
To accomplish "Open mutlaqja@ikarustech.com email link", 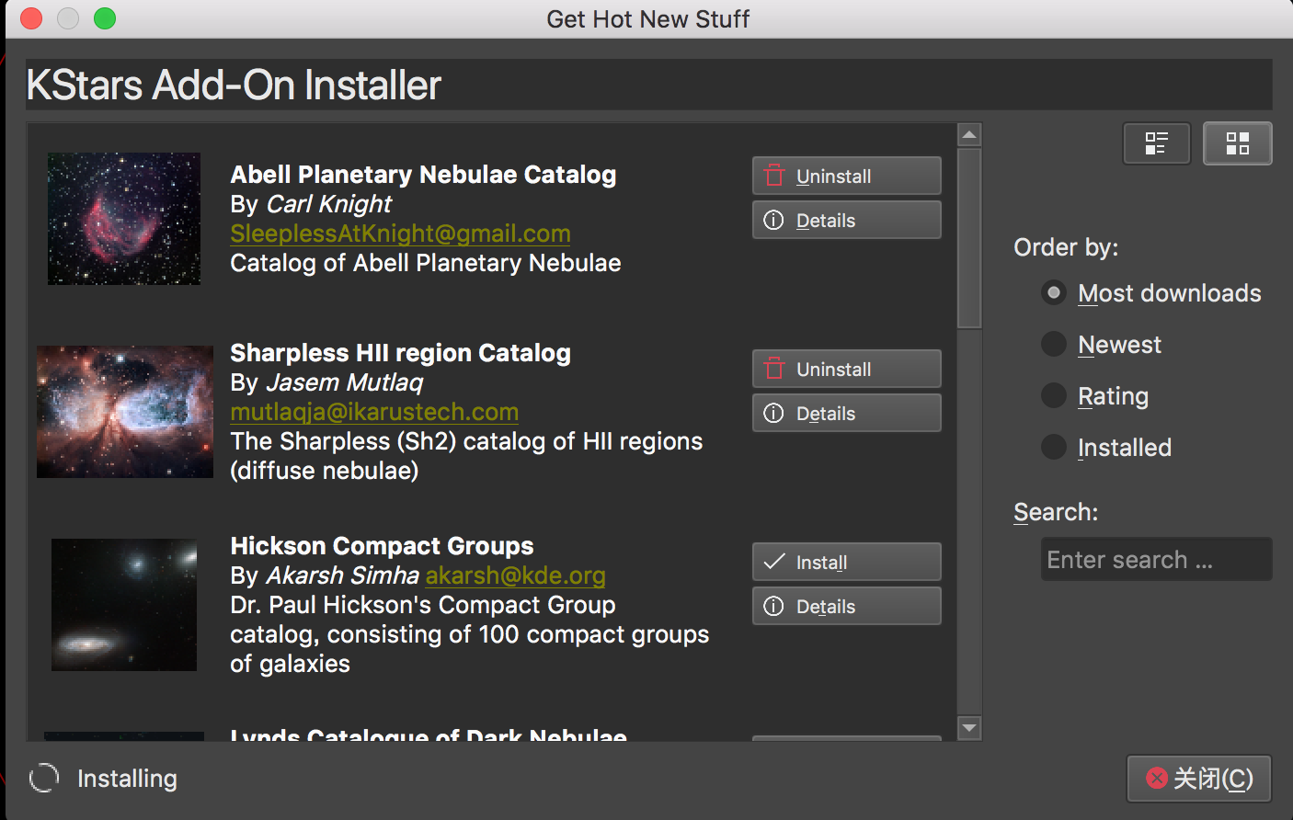I will (x=374, y=412).
